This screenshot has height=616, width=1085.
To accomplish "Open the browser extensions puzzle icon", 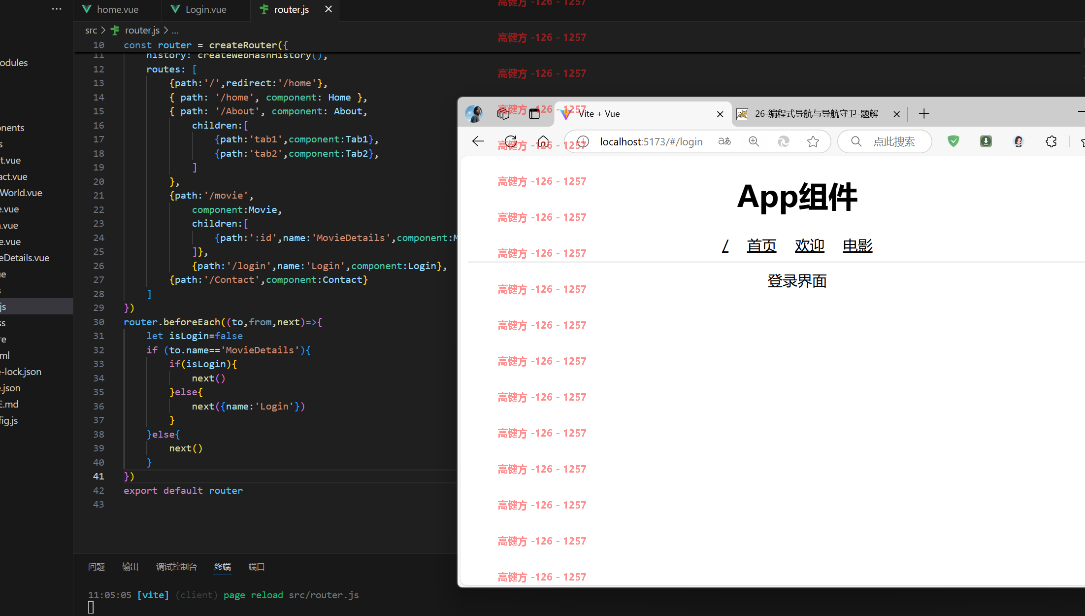I will [1051, 141].
